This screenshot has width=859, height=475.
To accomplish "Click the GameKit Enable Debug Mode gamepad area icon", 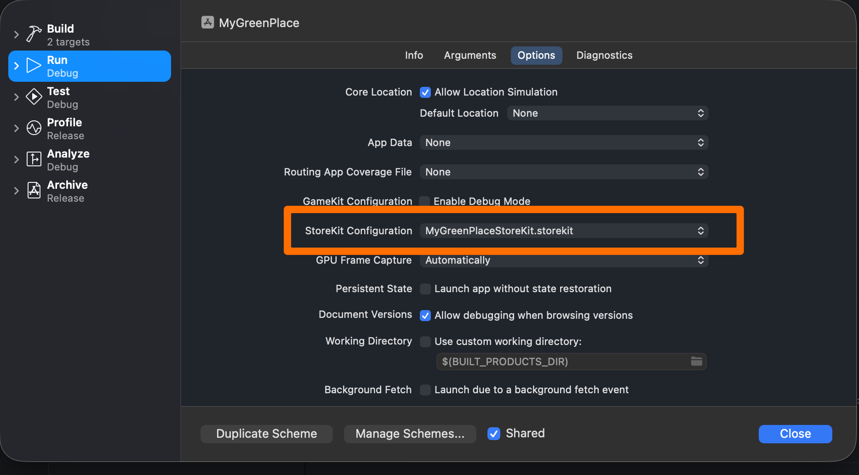I will (x=424, y=201).
